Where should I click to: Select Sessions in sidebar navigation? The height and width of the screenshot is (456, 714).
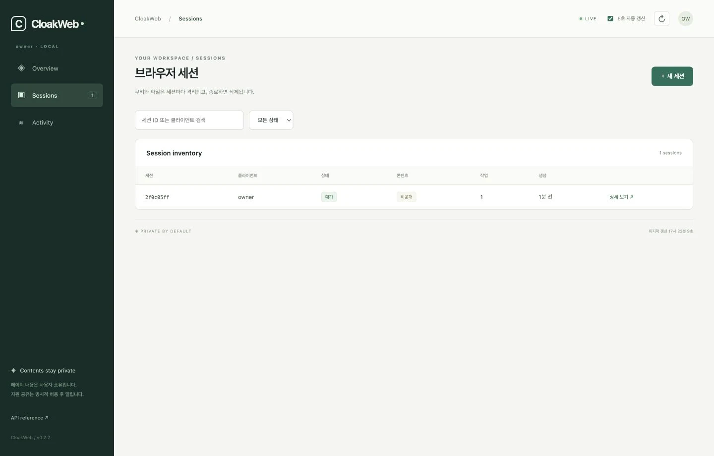click(57, 95)
